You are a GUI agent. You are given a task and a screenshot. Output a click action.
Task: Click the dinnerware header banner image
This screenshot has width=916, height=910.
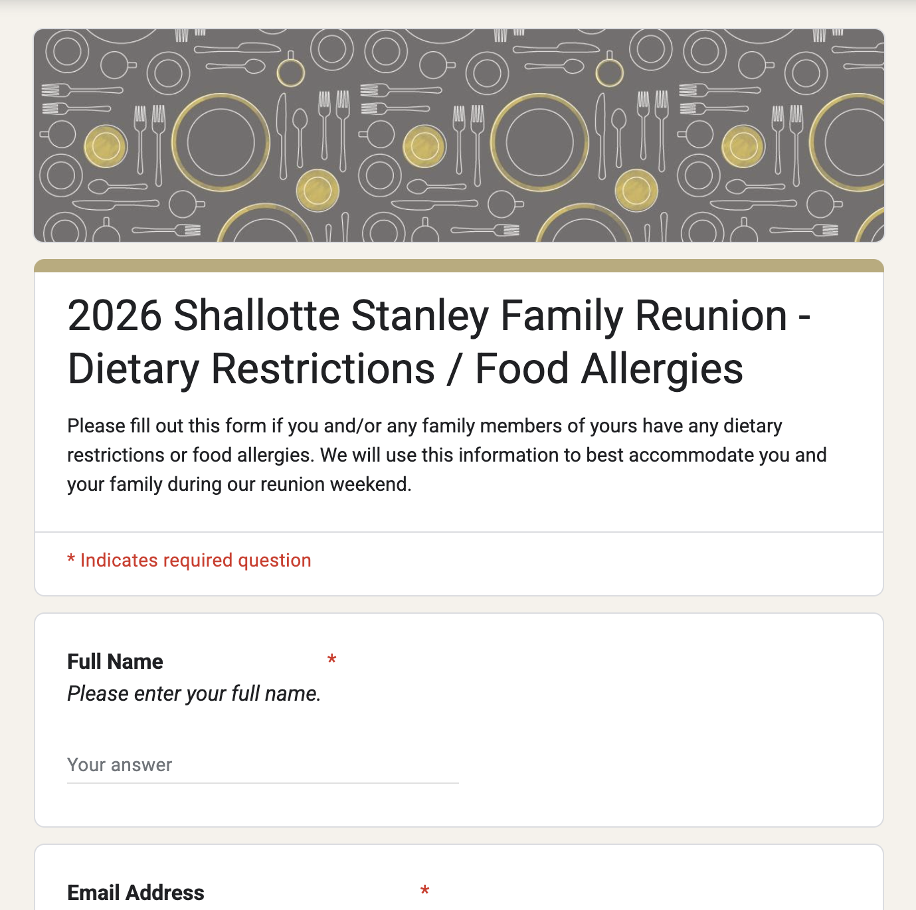459,136
